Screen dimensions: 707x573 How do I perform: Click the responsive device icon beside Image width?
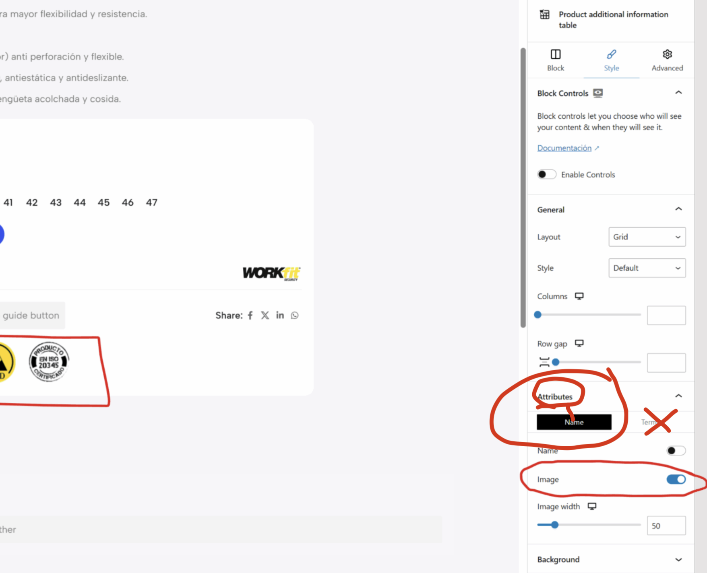point(592,506)
